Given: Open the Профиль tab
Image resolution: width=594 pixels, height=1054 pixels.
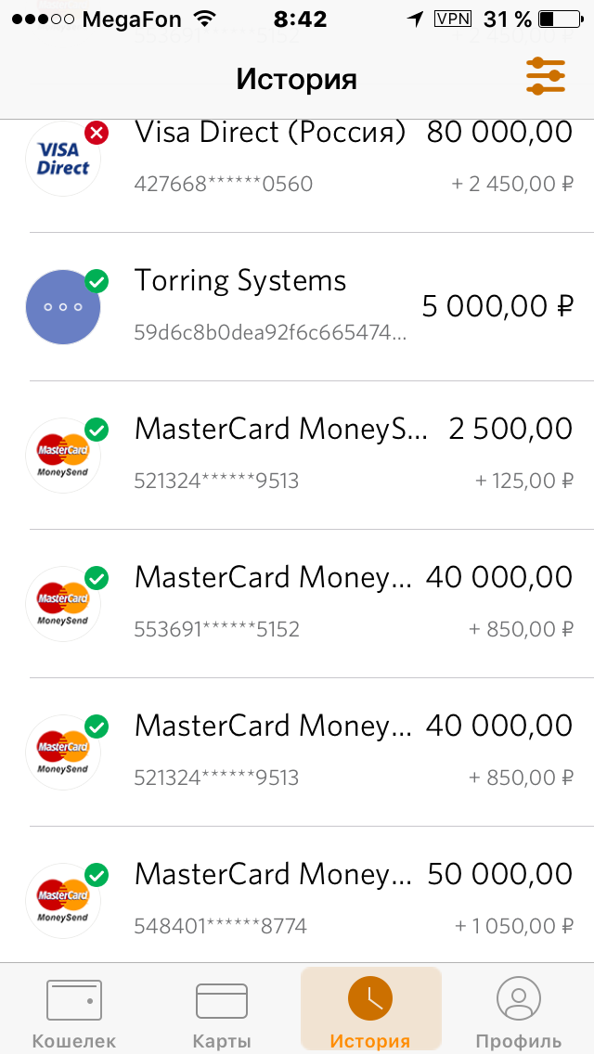Looking at the screenshot, I should (519, 1013).
